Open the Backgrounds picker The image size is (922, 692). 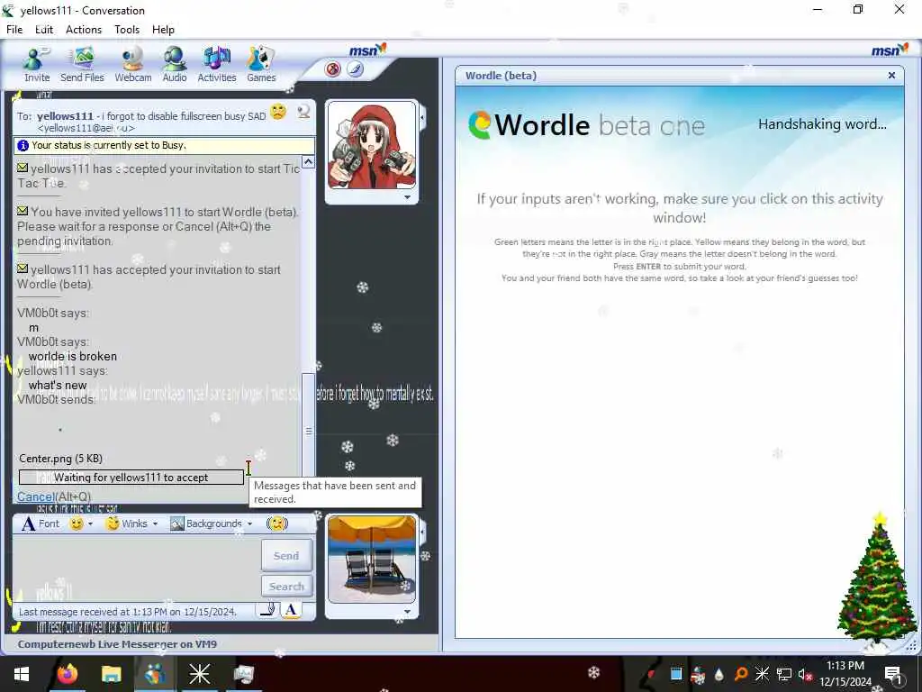coord(206,524)
